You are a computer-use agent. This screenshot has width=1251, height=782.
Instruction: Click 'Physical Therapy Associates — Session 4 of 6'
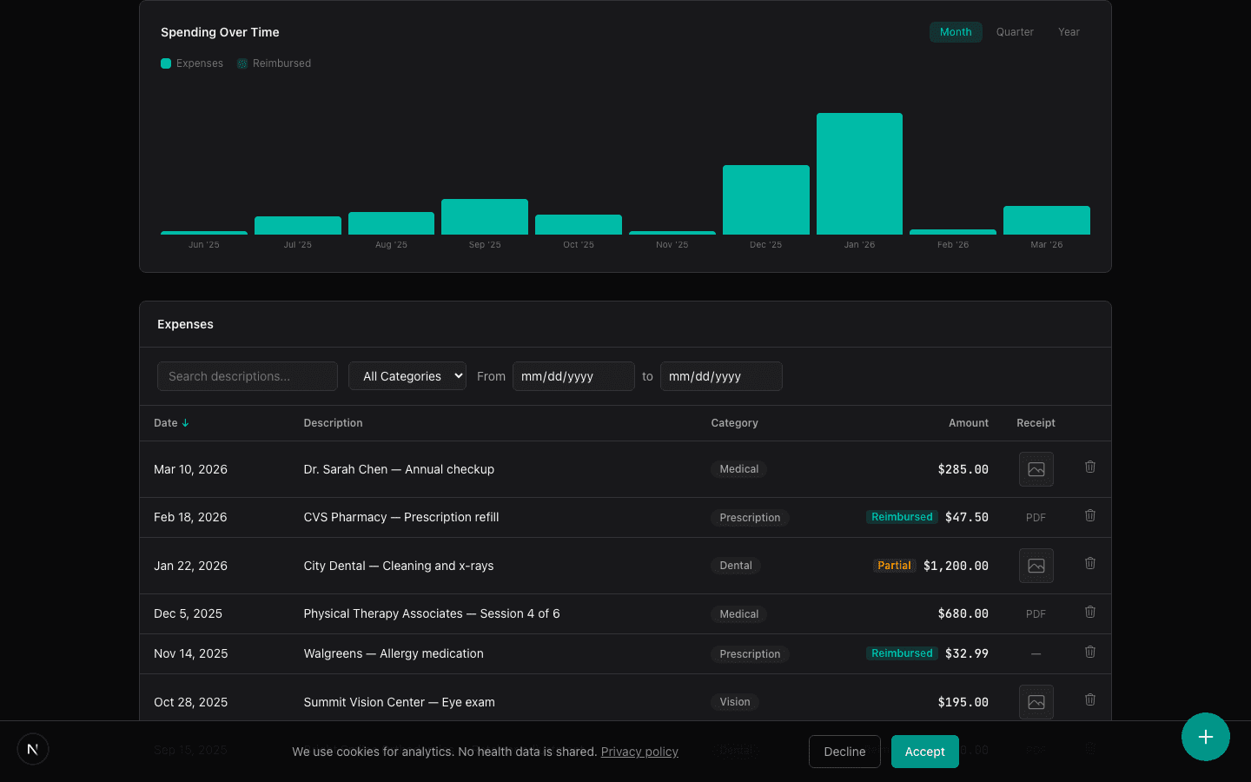click(x=432, y=613)
